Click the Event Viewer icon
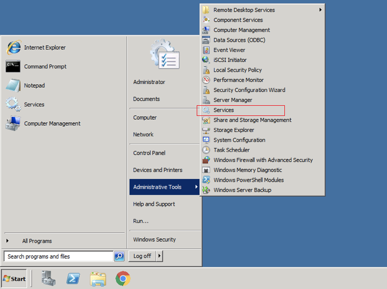 [x=206, y=50]
